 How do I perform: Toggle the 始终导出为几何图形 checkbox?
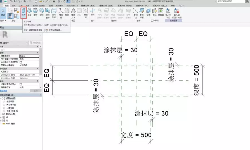point(21,62)
